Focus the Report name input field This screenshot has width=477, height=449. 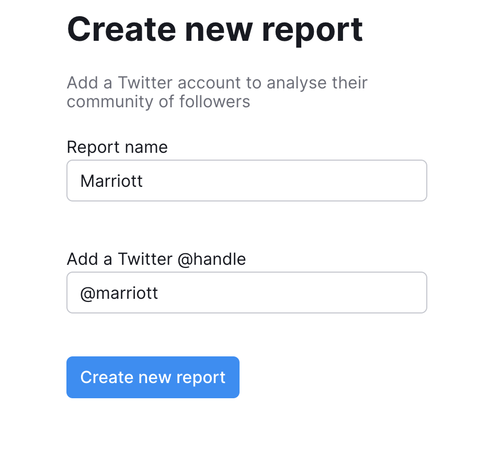(x=246, y=181)
